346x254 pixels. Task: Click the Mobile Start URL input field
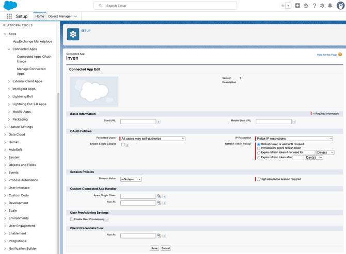coord(274,122)
